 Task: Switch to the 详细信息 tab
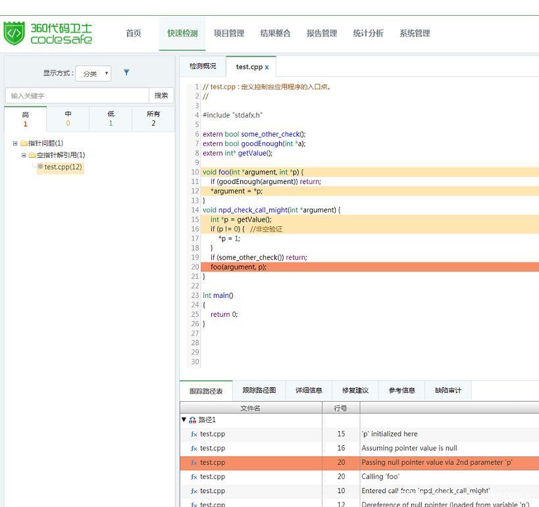[x=309, y=390]
